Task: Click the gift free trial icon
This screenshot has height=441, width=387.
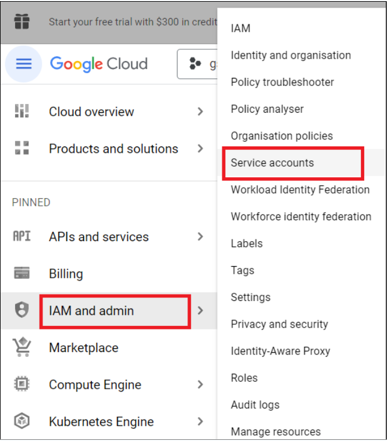Action: 22,21
